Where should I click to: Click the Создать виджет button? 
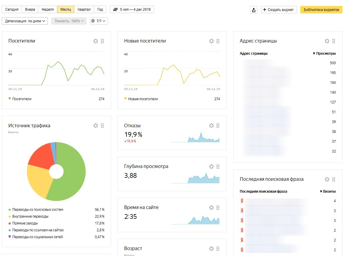click(279, 10)
